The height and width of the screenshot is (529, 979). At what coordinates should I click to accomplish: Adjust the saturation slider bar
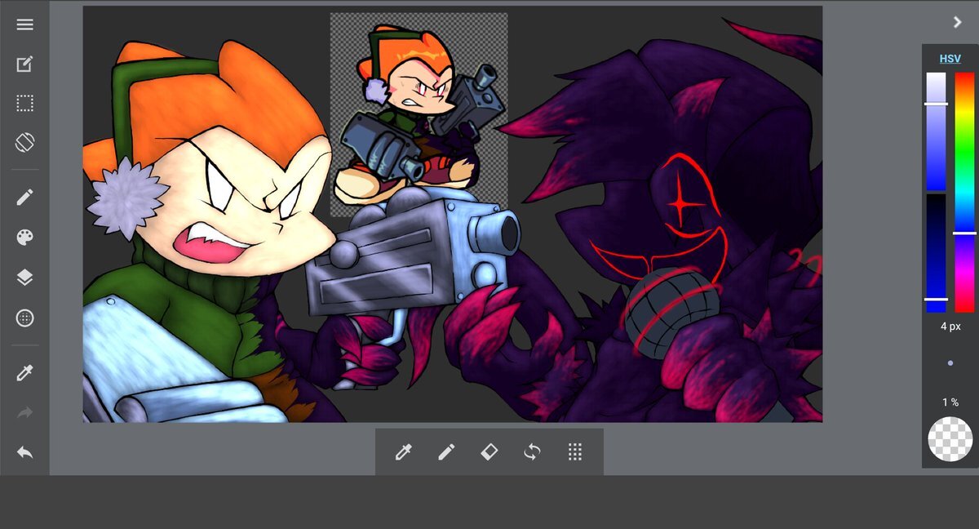(936, 131)
